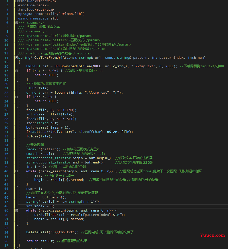Screen dimensions: 228x249
Task: Click the 'std::string buf;' line
Action: (x=42, y=123)
